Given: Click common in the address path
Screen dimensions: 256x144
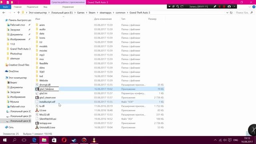Looking at the screenshot, I should click(120, 12).
